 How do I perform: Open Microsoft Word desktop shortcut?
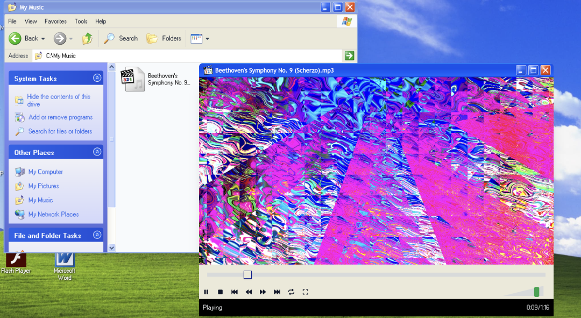coord(65,266)
